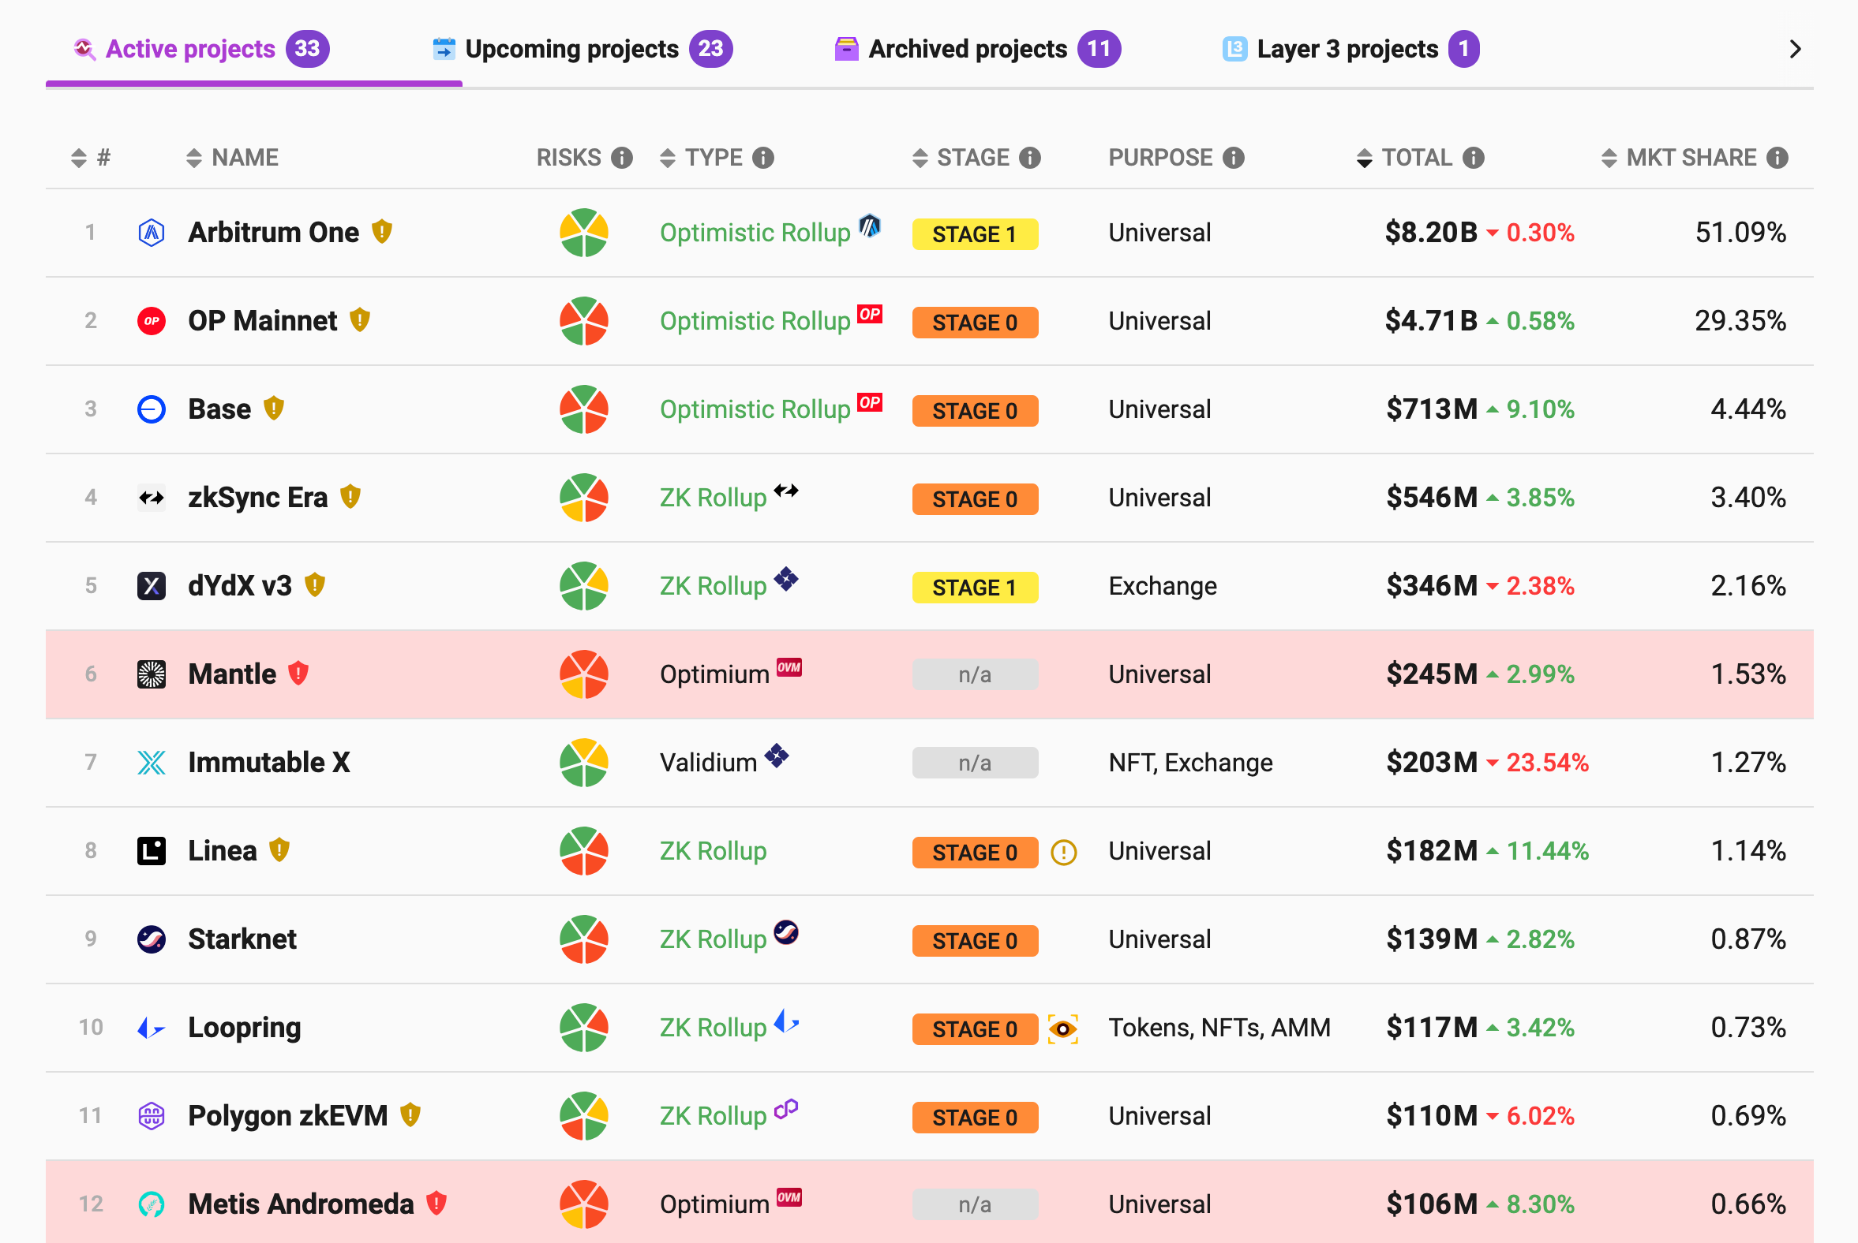Open RISKS column info icon
This screenshot has width=1858, height=1243.
622,158
